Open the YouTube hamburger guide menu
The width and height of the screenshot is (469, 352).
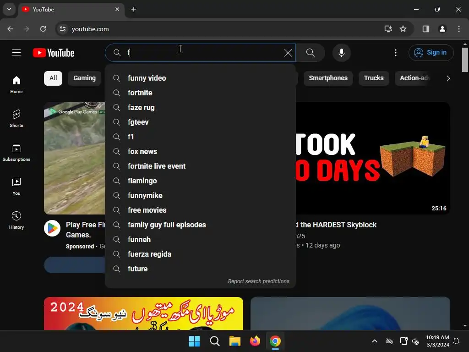tap(16, 53)
